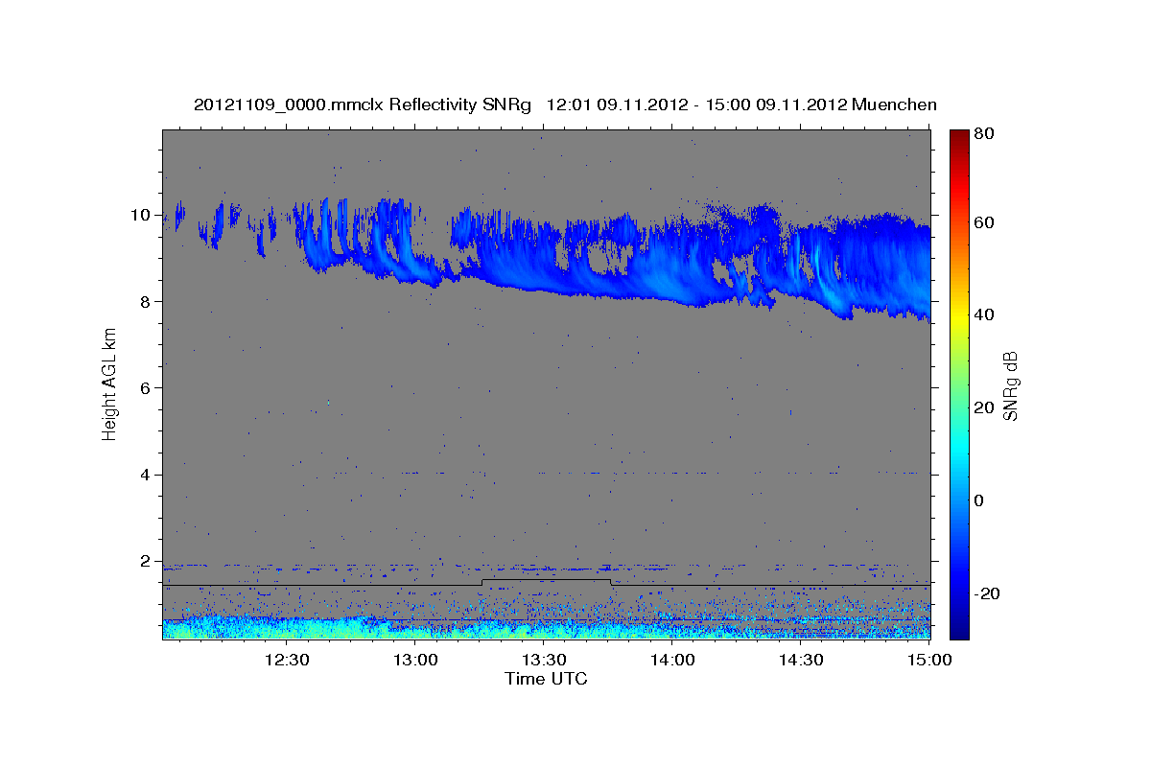The image size is (1151, 767).
Task: Click the 'Time UTC' x-axis label
Action: click(546, 679)
